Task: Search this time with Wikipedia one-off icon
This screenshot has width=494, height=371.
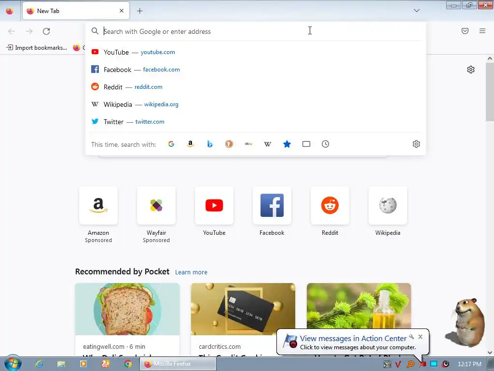Action: [267, 144]
